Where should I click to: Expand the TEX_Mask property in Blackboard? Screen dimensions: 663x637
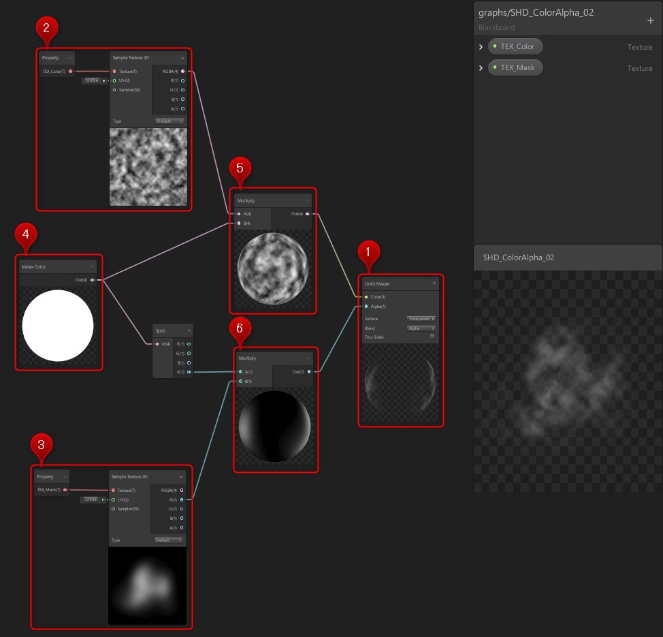click(x=481, y=67)
